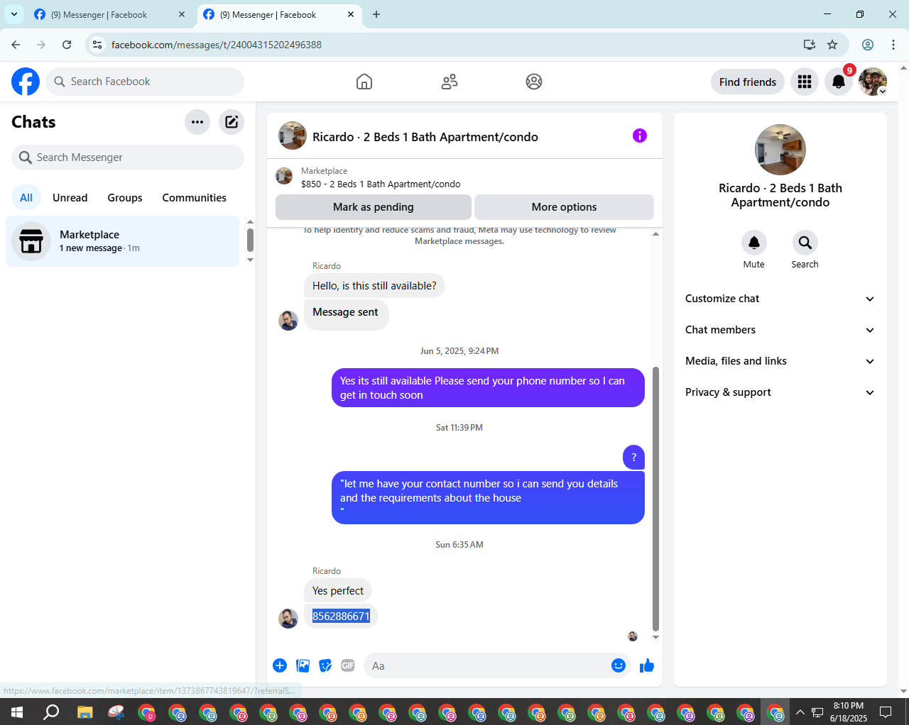Send a thumbs-up like
909x725 pixels.
tap(647, 665)
